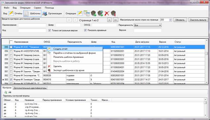This screenshot has height=120, width=210.
Task: Click the max rows per page field showing 200
Action: point(164,20)
